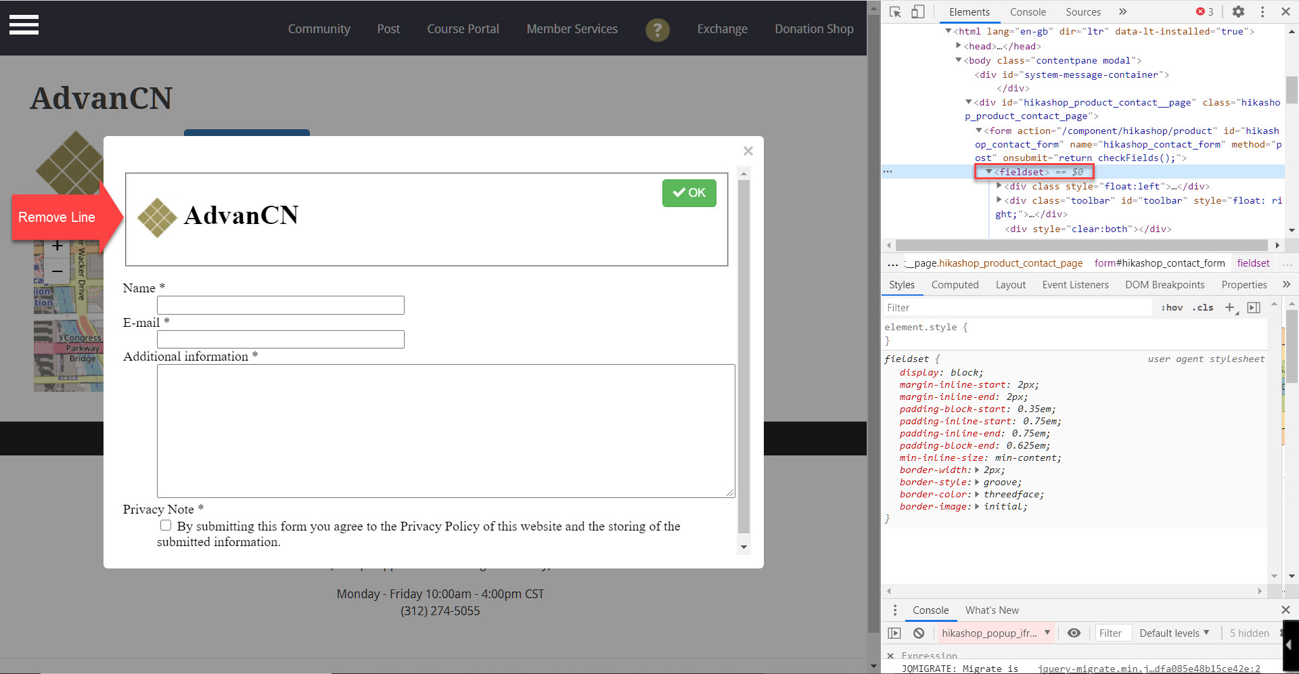Expand the toolbar div node
The image size is (1299, 674).
999,200
